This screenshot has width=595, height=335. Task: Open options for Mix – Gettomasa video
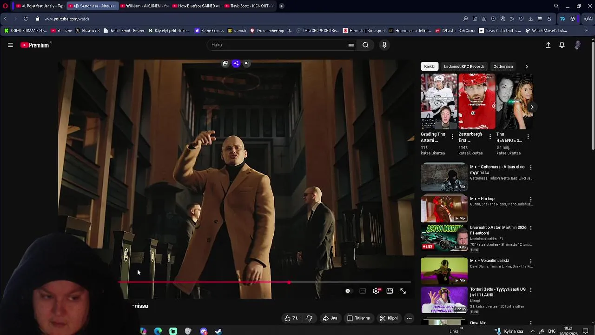(531, 167)
